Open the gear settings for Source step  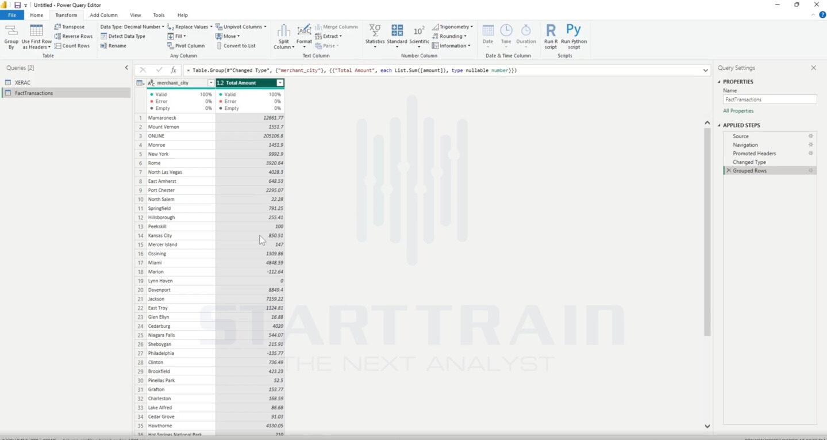pyautogui.click(x=811, y=136)
